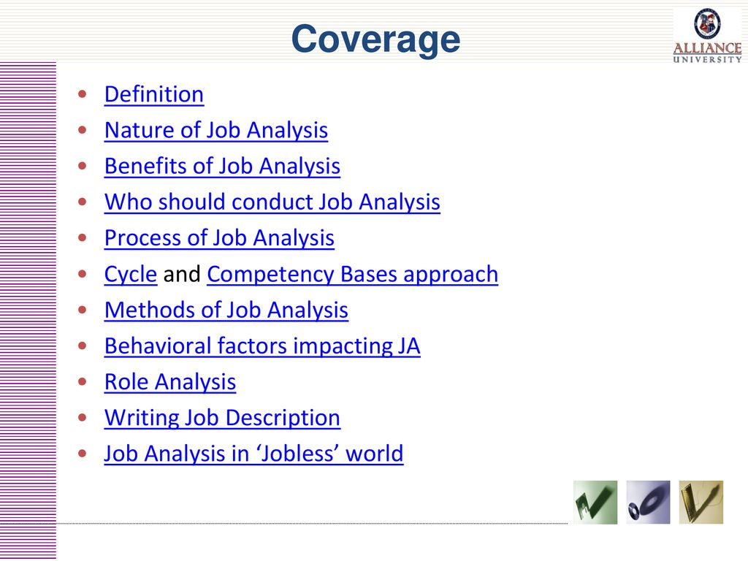Click the Alliance University logo
748x561 pixels.
tap(707, 37)
